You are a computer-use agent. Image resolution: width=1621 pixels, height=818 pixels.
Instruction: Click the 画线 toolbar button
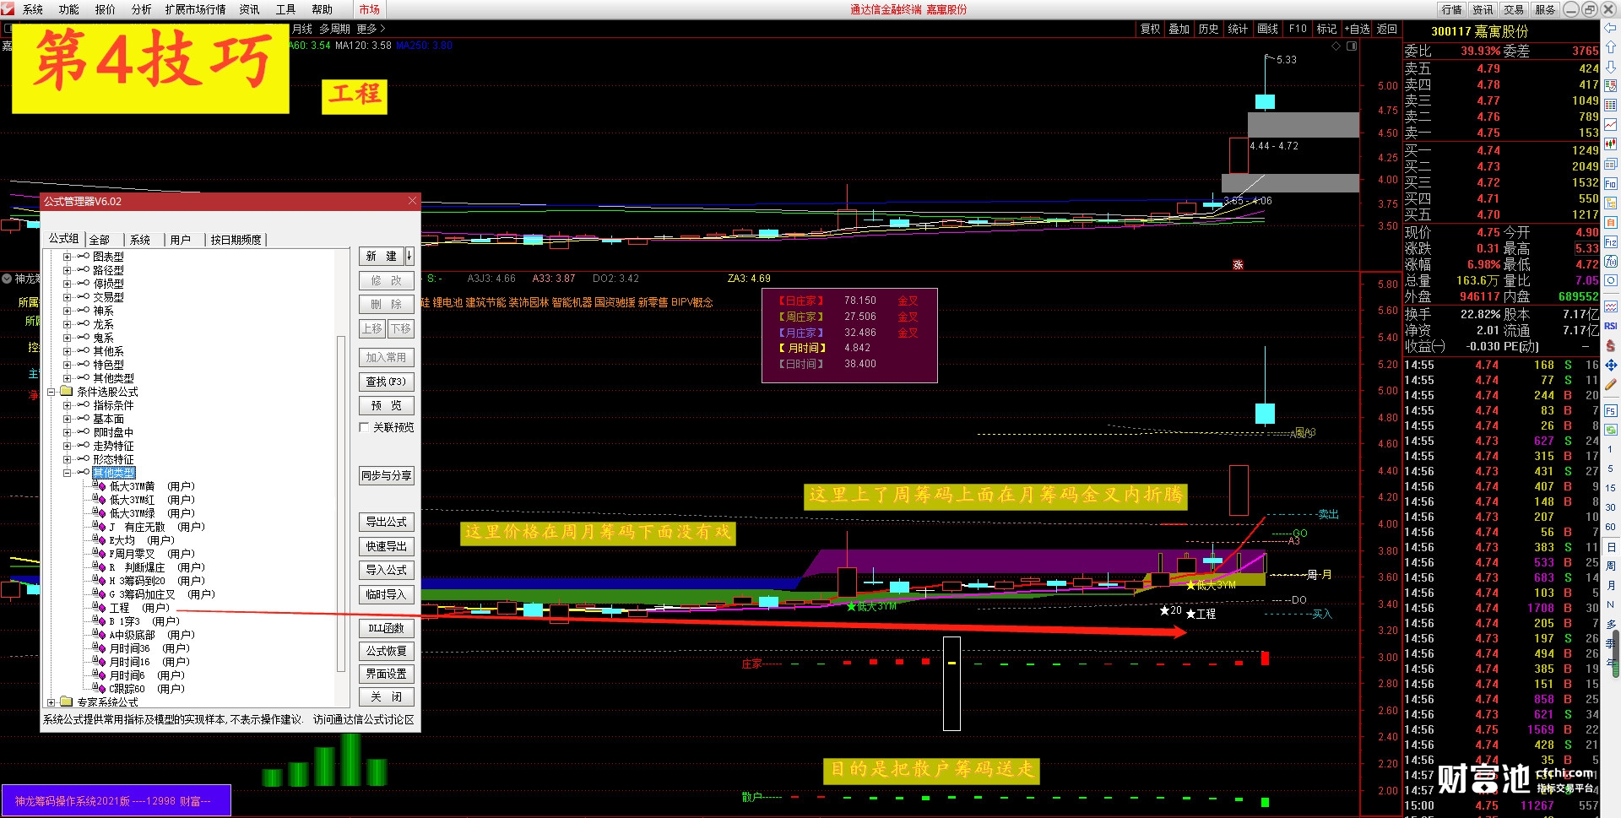click(1267, 29)
